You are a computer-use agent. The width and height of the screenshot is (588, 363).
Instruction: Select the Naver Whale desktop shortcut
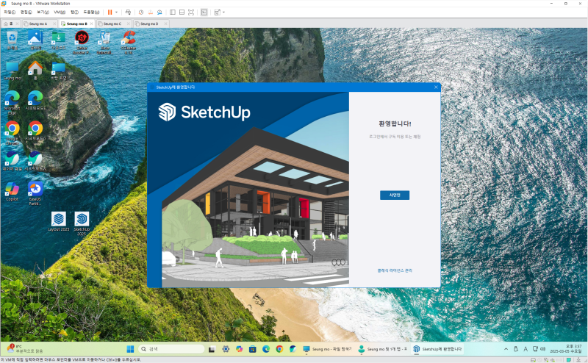click(x=12, y=160)
